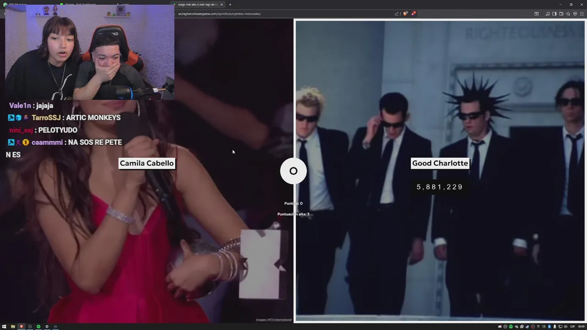Toggle the browser sidebar panel icon
Screen dimensions: 587x330
pos(554,14)
